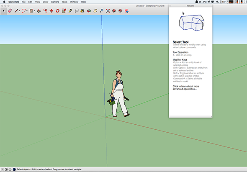Click 'Click to learn about more advanced operations...' link

(x=186, y=87)
